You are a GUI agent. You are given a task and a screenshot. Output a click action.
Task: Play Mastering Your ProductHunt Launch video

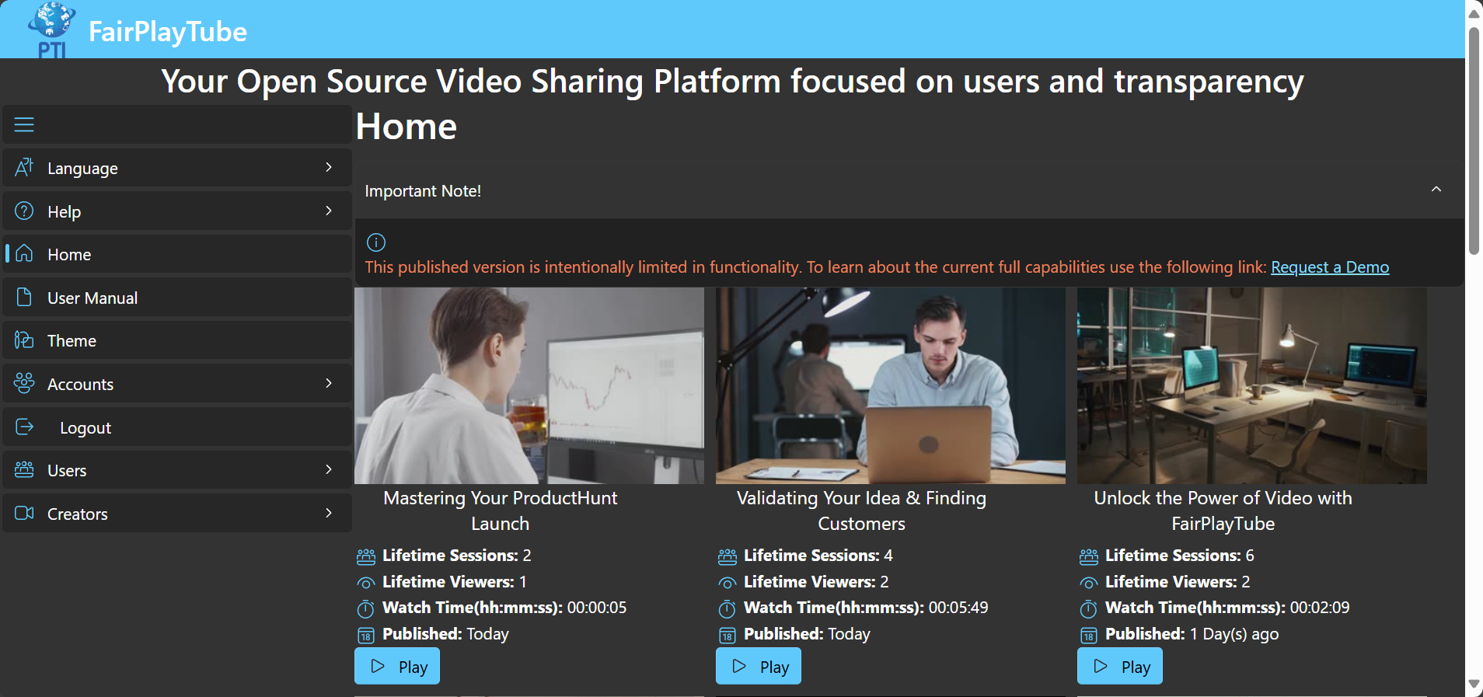397,667
